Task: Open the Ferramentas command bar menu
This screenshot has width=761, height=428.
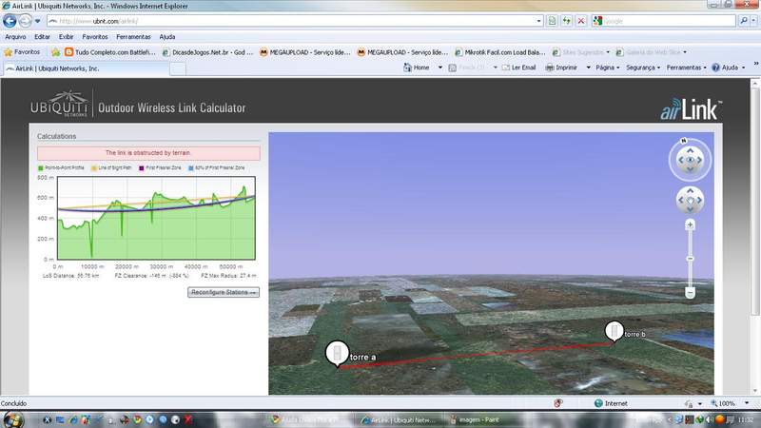Action: tap(686, 68)
